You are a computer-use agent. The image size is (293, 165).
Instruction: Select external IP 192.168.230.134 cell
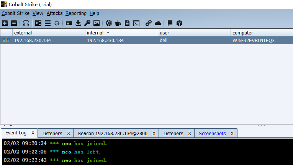(x=49, y=40)
